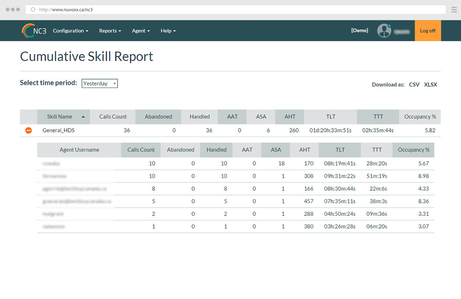Open the user avatar profile icon

[x=384, y=31]
